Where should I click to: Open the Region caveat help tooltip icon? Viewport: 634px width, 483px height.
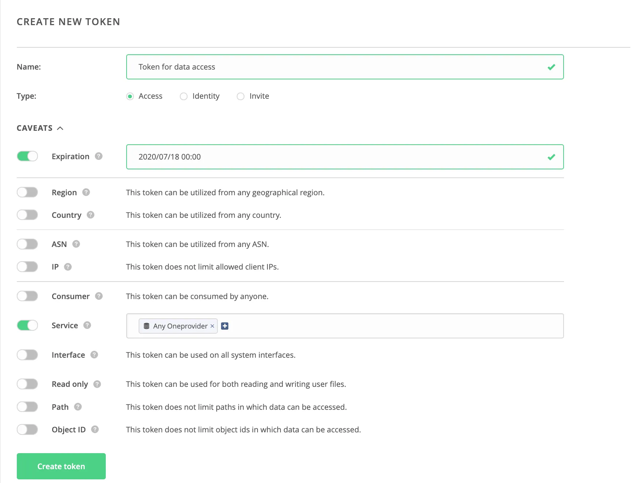(x=86, y=192)
